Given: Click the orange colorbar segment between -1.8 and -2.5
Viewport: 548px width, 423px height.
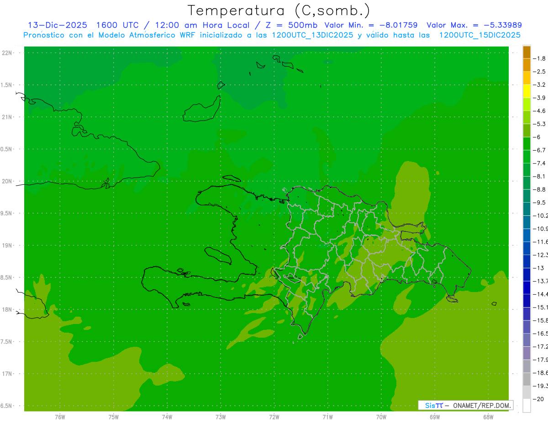Looking at the screenshot, I should (527, 65).
